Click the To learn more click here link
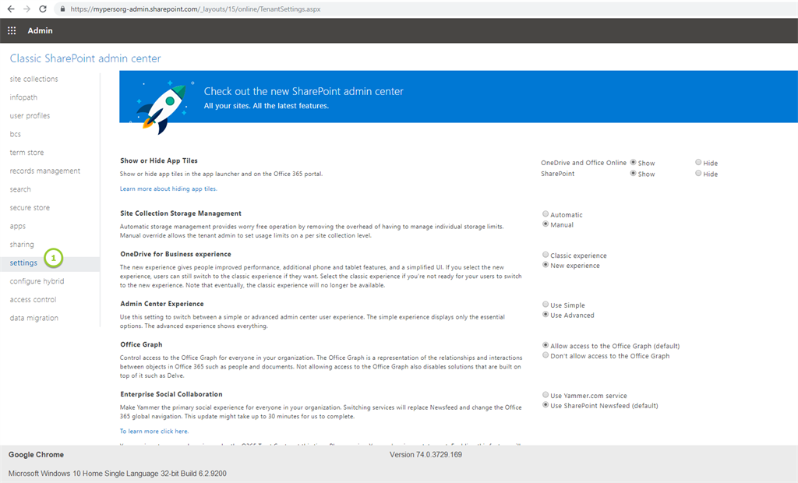The height and width of the screenshot is (483, 798). point(154,430)
